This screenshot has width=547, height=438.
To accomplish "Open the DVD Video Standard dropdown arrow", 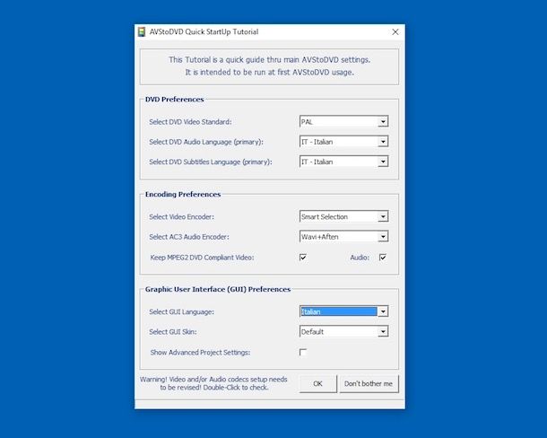I will coord(383,121).
